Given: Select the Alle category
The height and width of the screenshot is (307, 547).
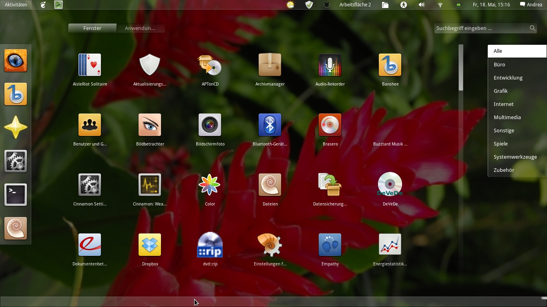Looking at the screenshot, I should pyautogui.click(x=517, y=51).
